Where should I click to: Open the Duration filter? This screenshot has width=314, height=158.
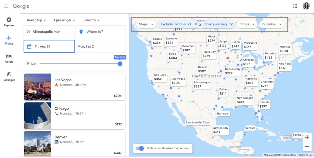tap(272, 24)
